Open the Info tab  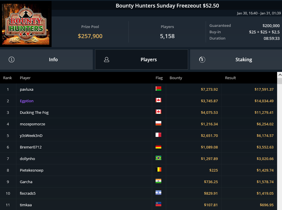(x=46, y=60)
